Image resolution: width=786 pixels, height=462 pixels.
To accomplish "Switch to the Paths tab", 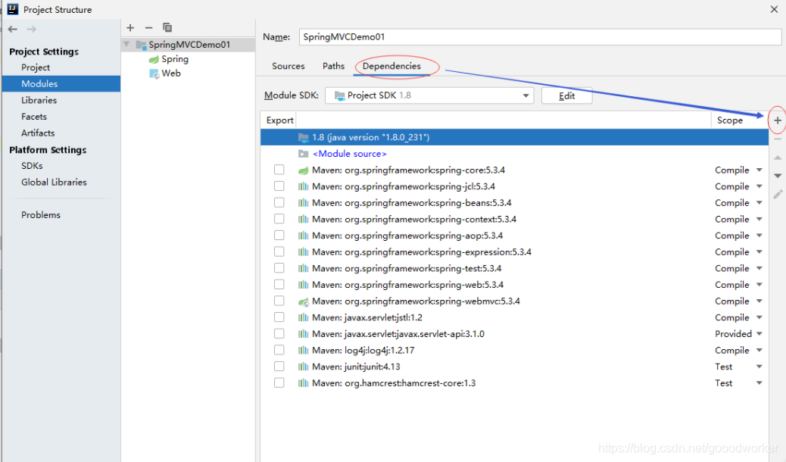I will [x=333, y=66].
